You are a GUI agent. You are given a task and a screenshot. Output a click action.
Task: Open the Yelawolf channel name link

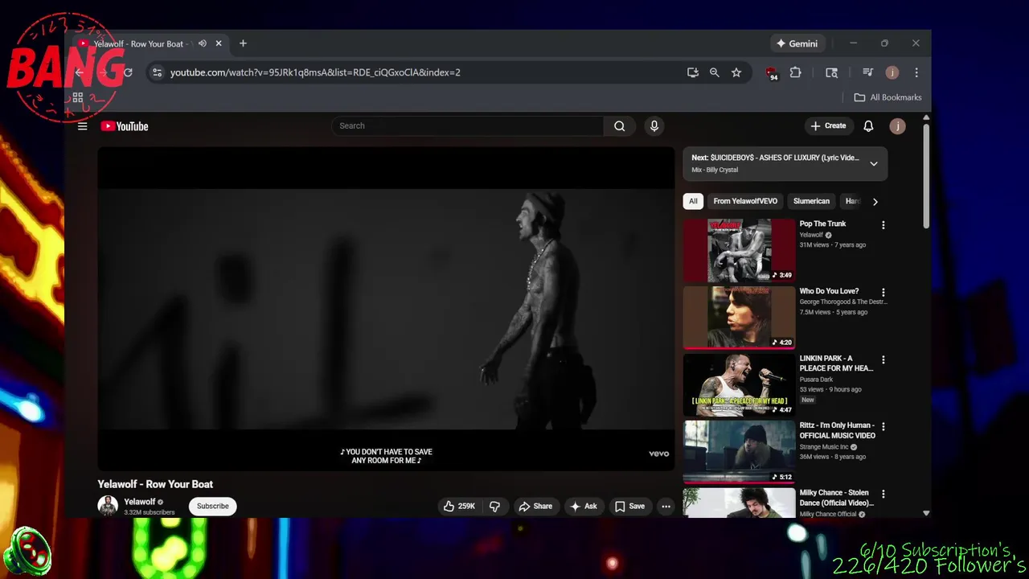(140, 502)
